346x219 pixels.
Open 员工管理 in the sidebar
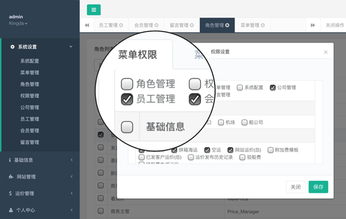[x=30, y=119]
